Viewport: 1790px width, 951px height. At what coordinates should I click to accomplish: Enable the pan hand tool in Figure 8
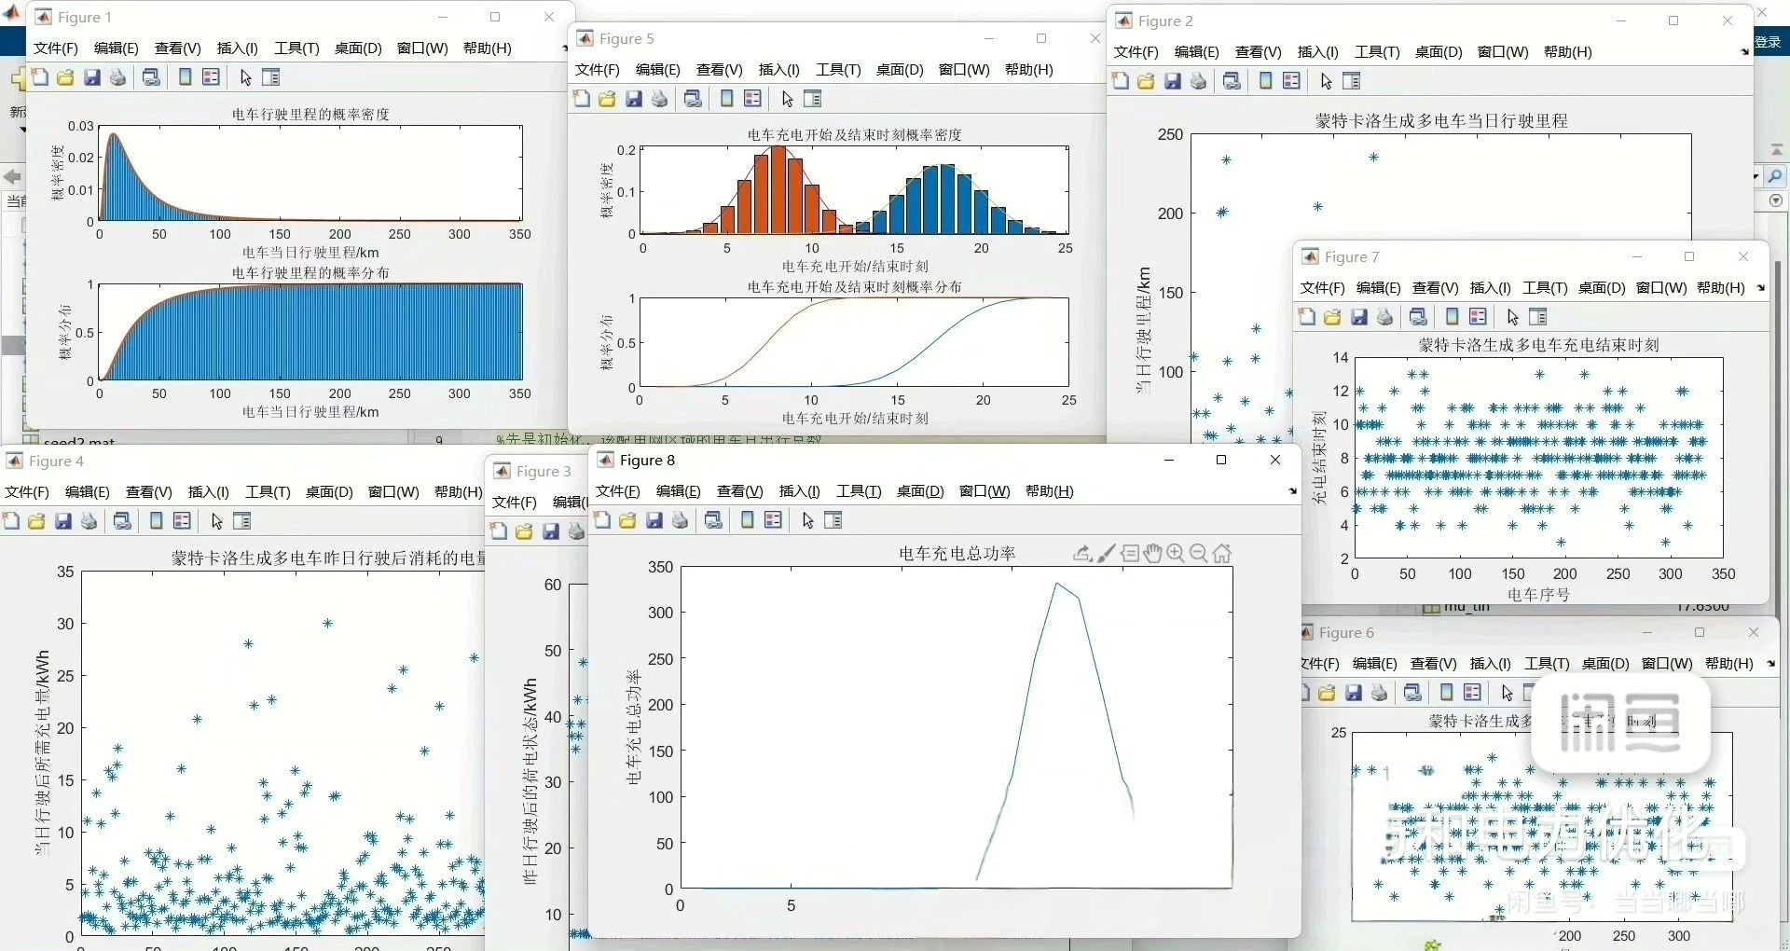tap(1152, 554)
